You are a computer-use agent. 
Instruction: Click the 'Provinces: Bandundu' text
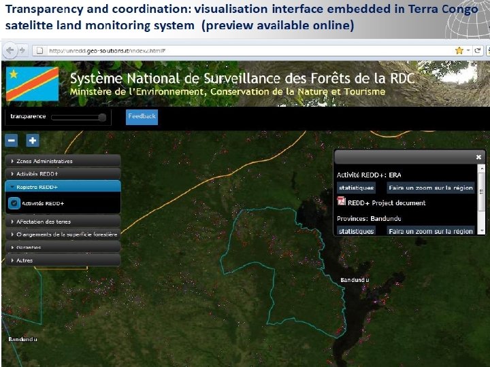click(369, 218)
